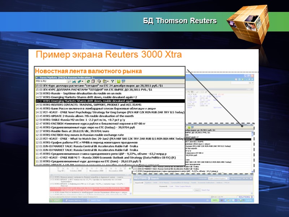The image size is (289, 217).
Task: Click the blue window icon ending news toolbar
Action: (123, 81)
